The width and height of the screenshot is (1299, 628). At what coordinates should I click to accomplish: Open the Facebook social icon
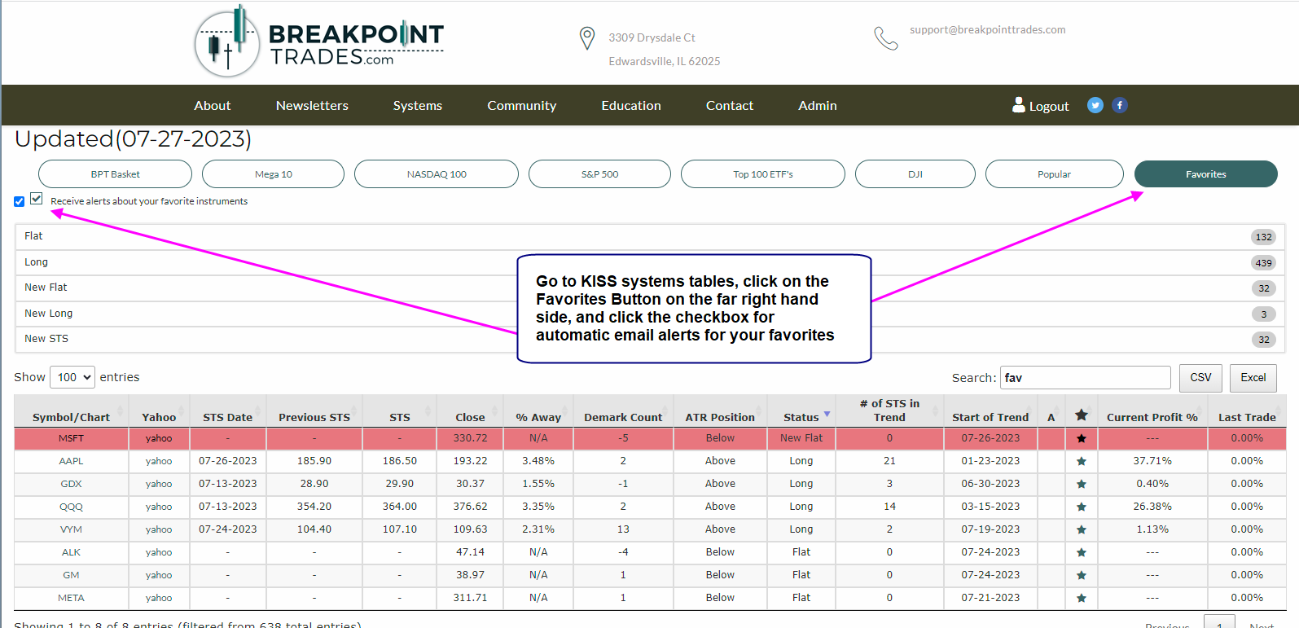pos(1120,105)
